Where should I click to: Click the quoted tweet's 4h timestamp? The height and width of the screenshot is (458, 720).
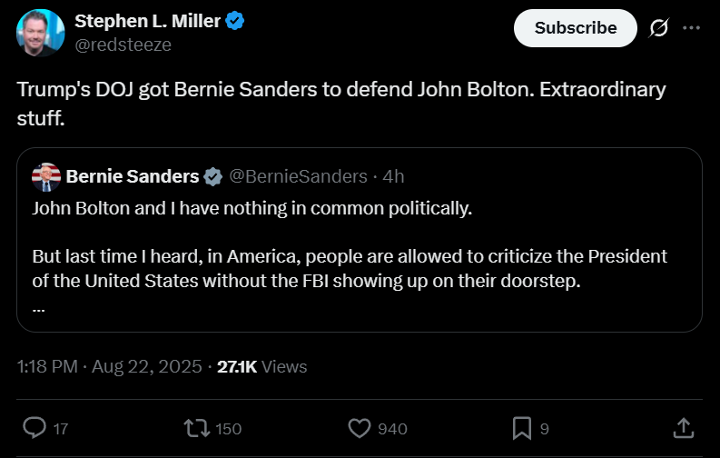394,176
